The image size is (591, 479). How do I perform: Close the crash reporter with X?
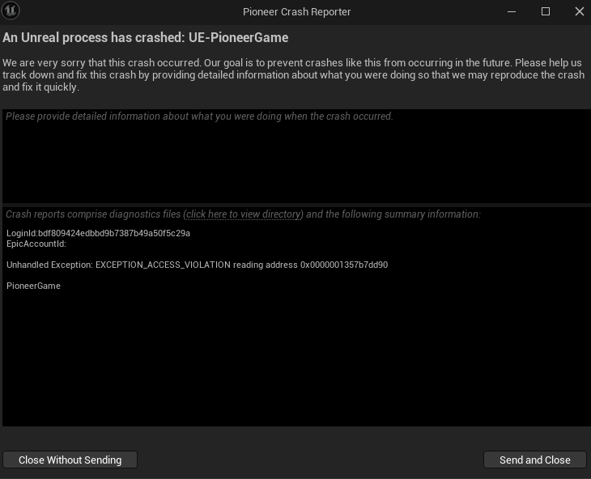pyautogui.click(x=580, y=11)
